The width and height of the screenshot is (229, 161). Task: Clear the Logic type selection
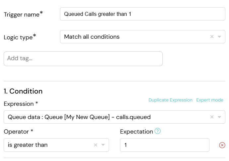tap(212, 37)
